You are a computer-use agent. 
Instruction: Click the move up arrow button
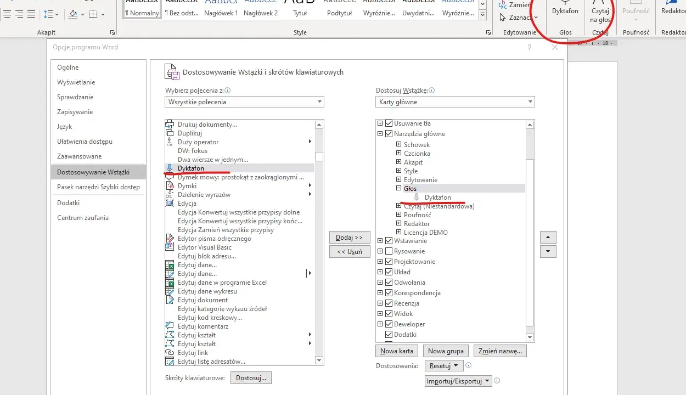[x=548, y=238]
